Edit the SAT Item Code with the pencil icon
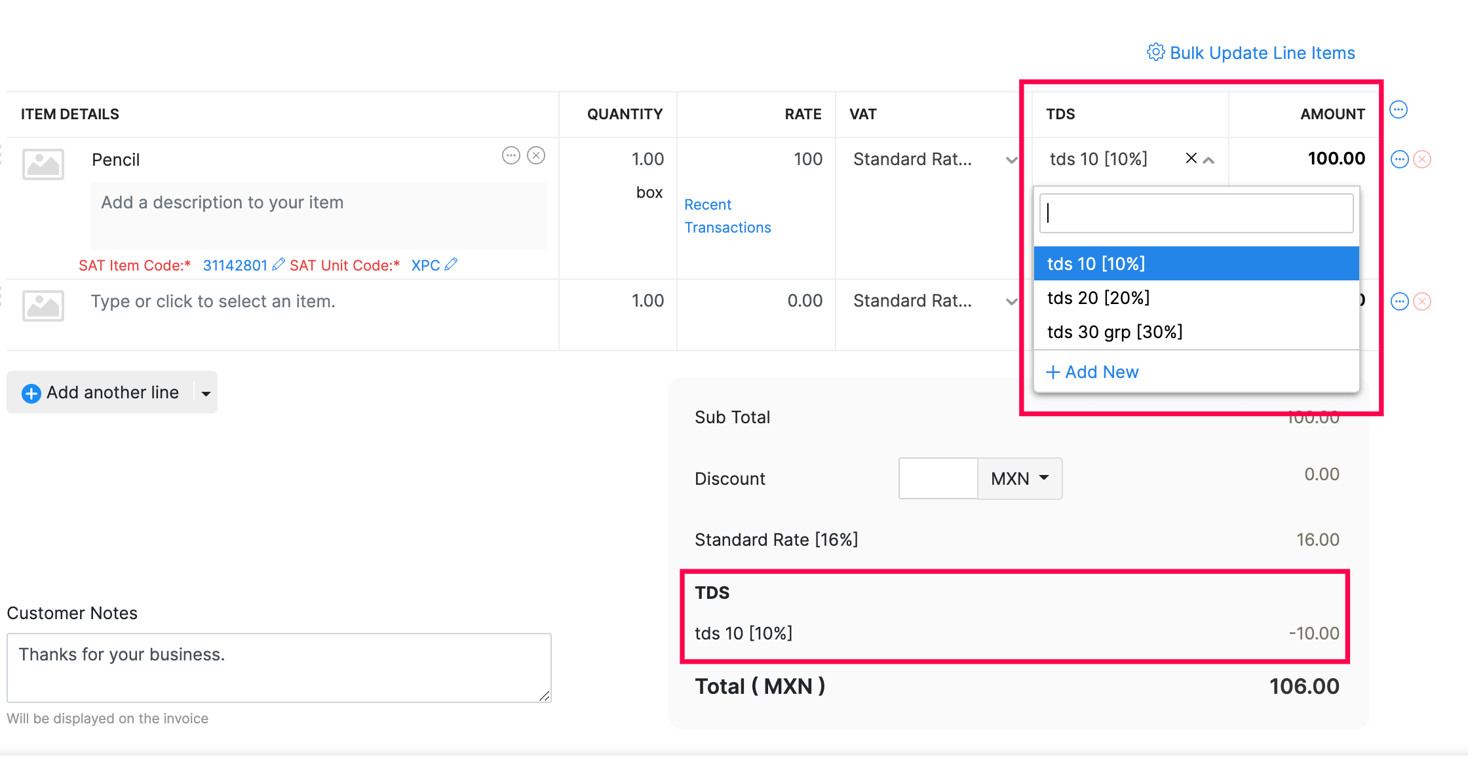Viewport: 1468px width, 760px height. coord(279,264)
